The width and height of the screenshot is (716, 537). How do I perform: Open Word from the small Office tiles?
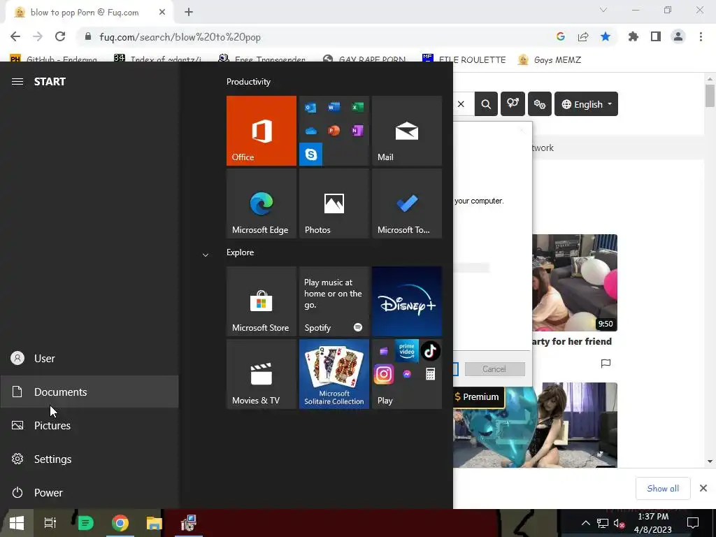334,107
